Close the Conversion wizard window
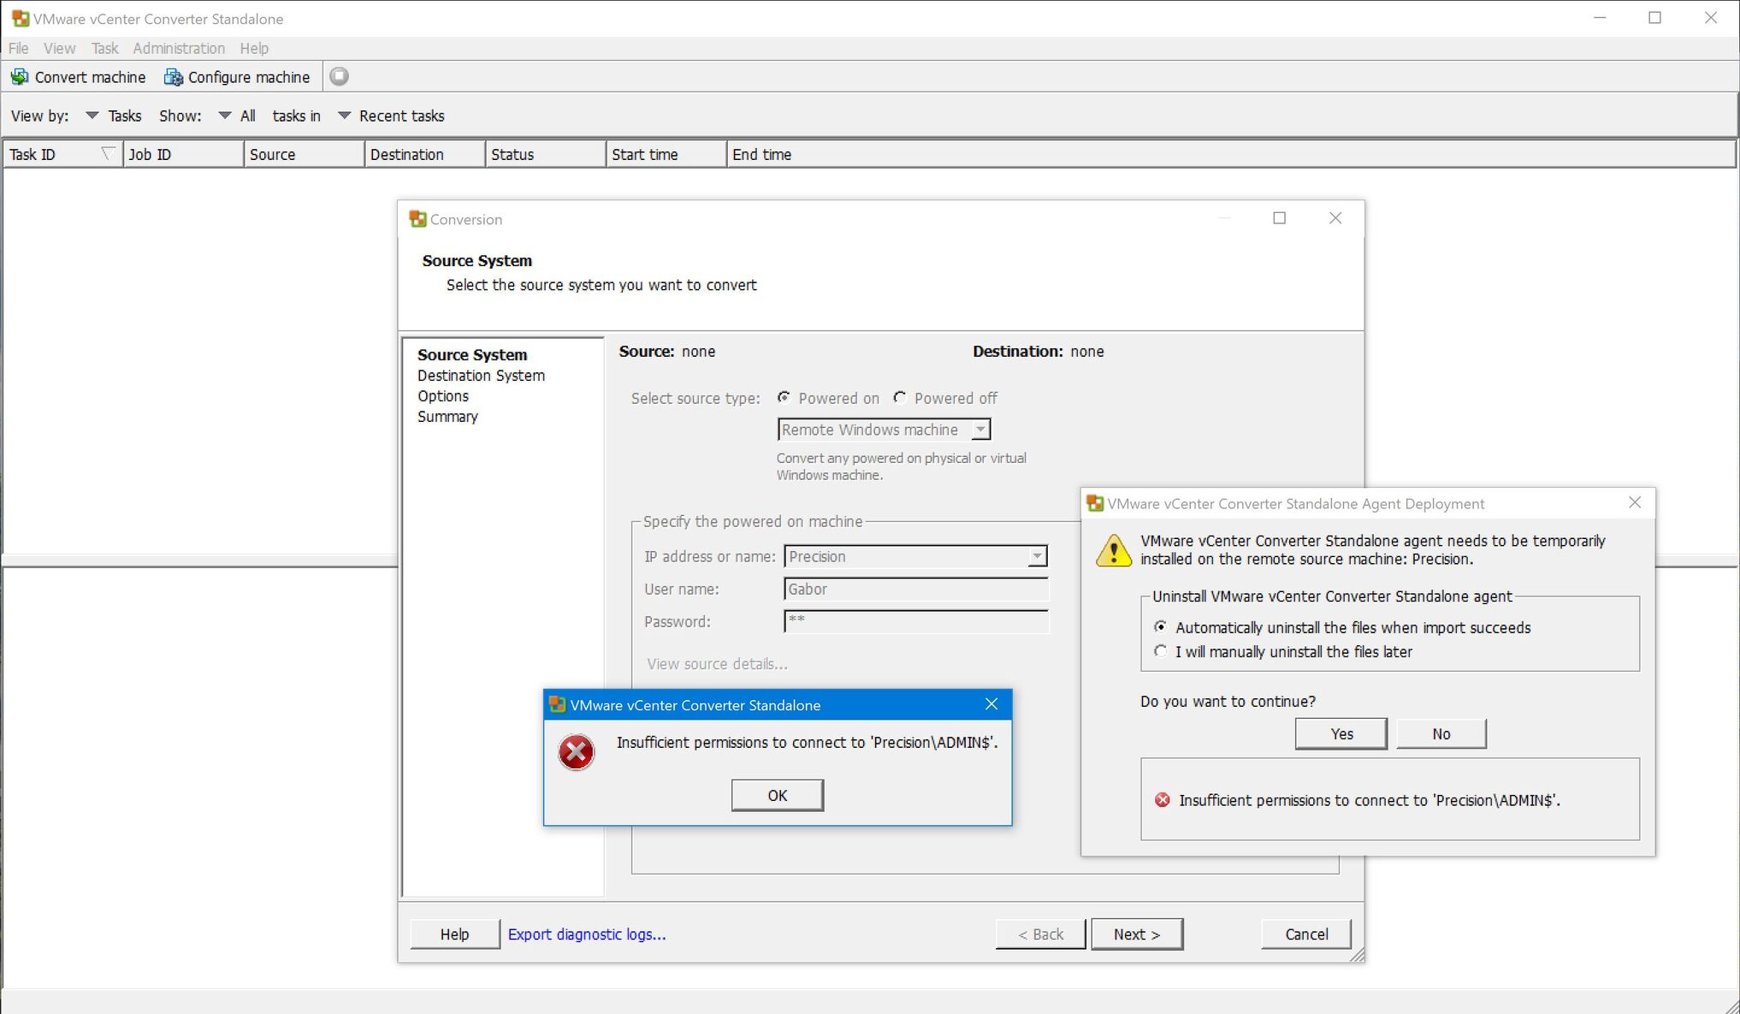Screen dimensions: 1740x1014 tap(1335, 218)
